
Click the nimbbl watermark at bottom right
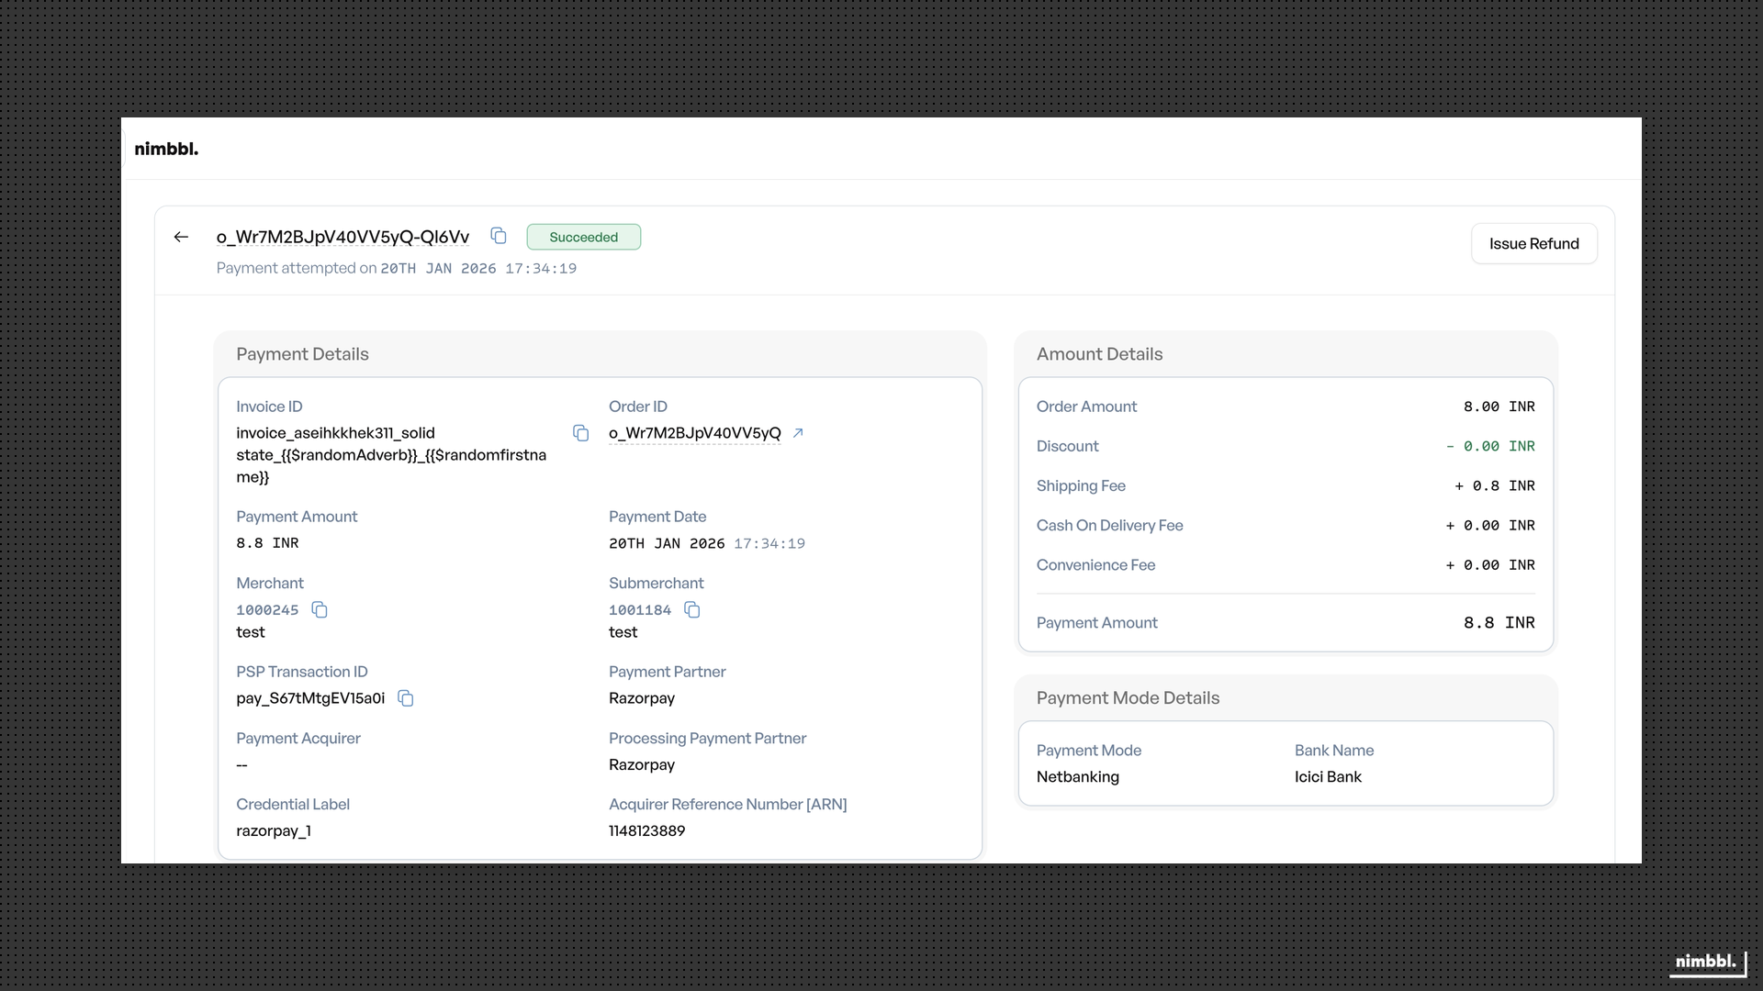pos(1705,962)
